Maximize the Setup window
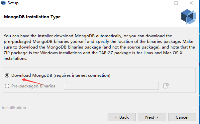200x124 pixels. [176, 3]
